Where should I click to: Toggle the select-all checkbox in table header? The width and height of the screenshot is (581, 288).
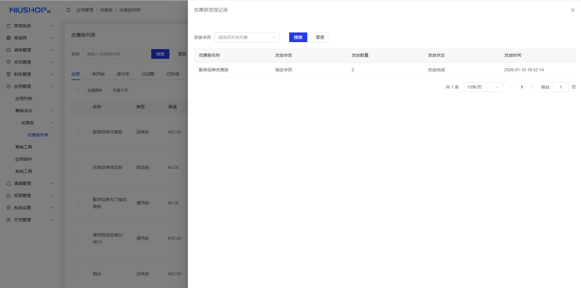[78, 107]
